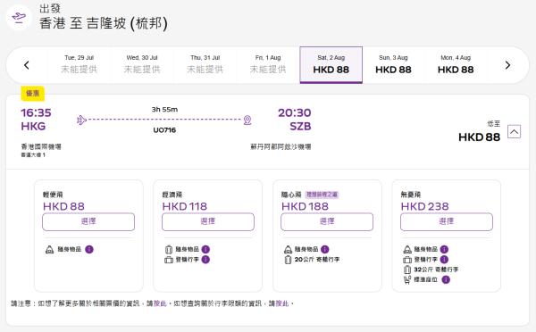Select Fri, 1 Aug date tab
This screenshot has height=332, width=536.
pyautogui.click(x=268, y=64)
